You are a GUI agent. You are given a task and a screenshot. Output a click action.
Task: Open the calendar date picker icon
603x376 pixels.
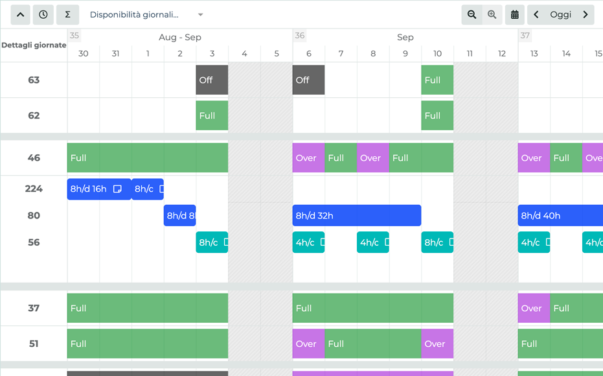point(515,14)
